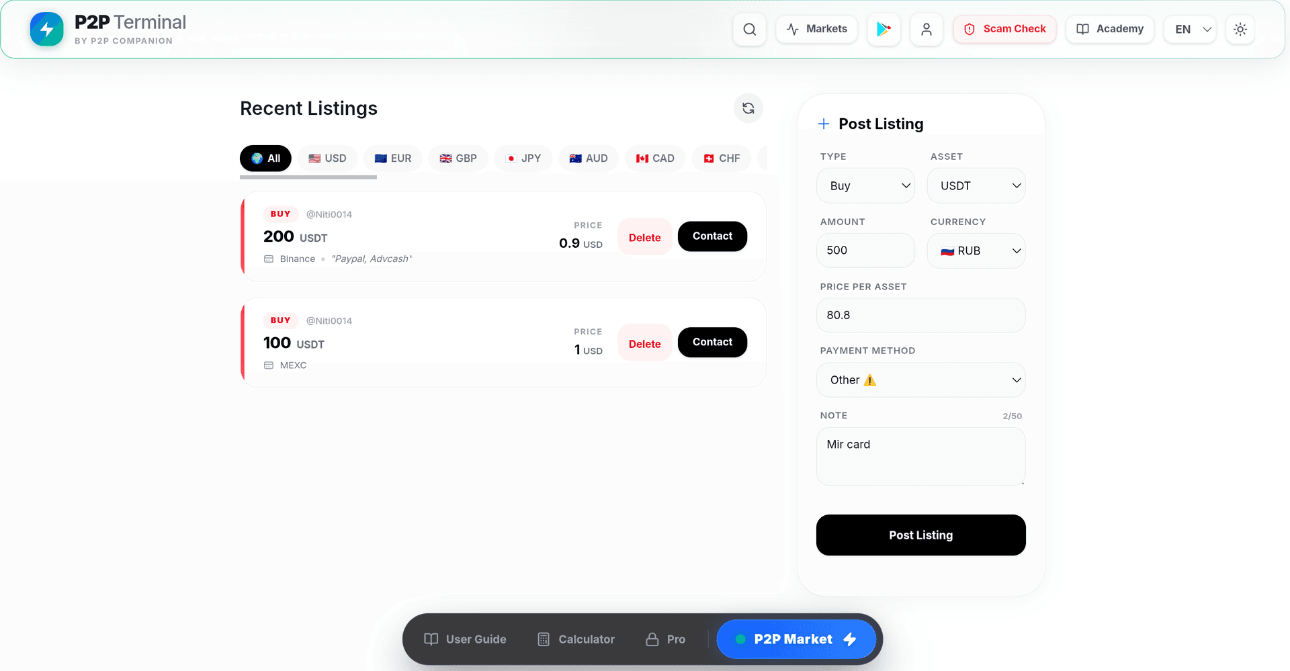Open the Currency dropdown showing RUB
This screenshot has width=1290, height=671.
point(976,251)
